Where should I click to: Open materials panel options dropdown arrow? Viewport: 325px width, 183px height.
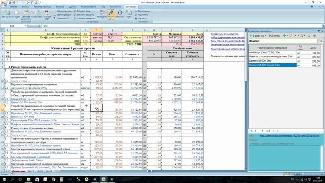319,30
